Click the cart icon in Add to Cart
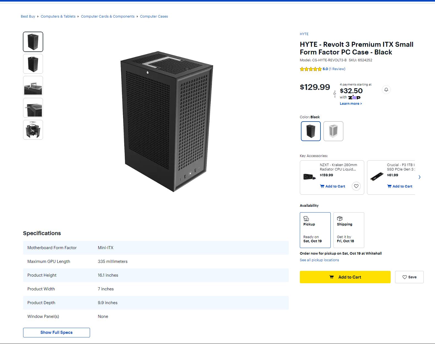The image size is (435, 344). 332,277
